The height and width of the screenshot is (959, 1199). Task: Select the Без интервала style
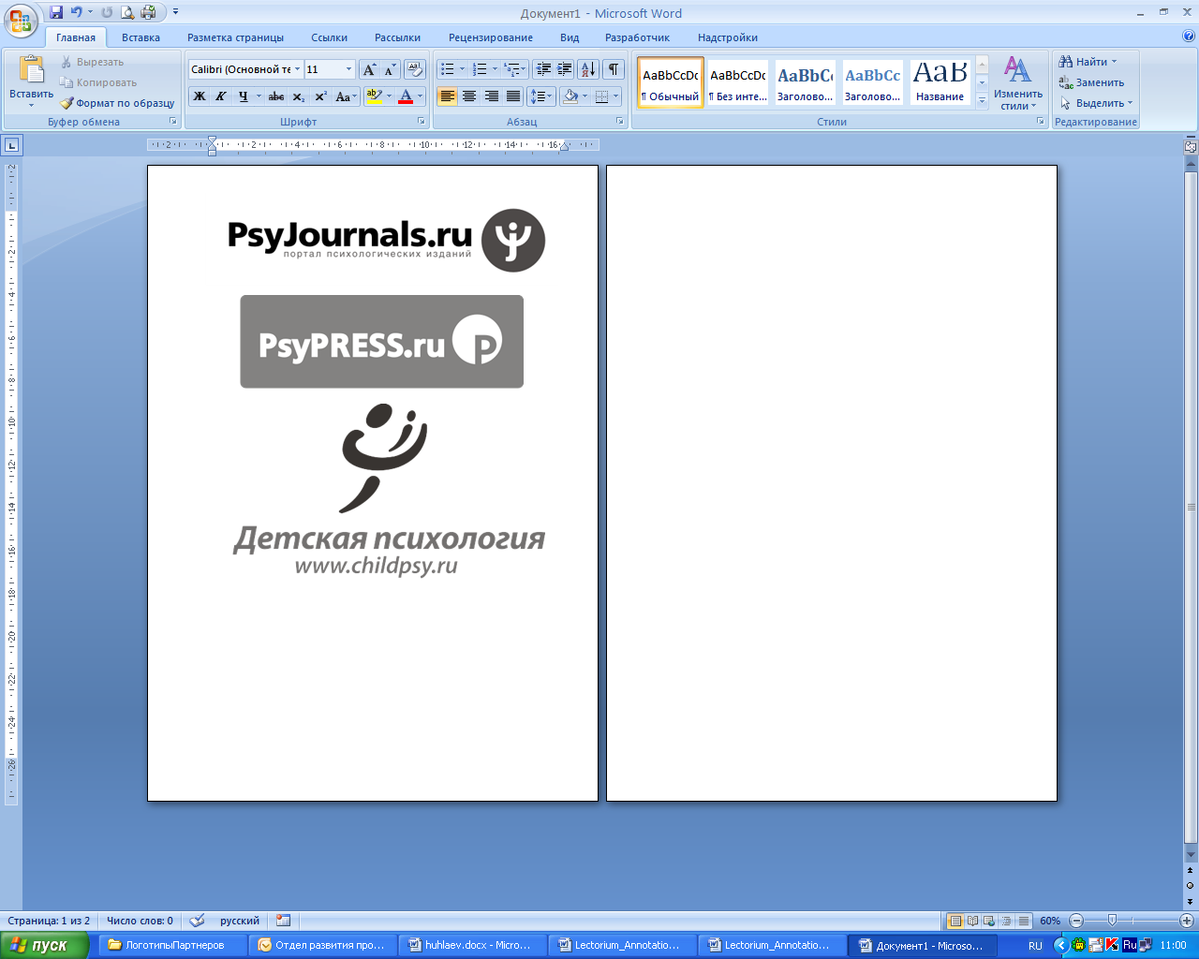tap(738, 82)
